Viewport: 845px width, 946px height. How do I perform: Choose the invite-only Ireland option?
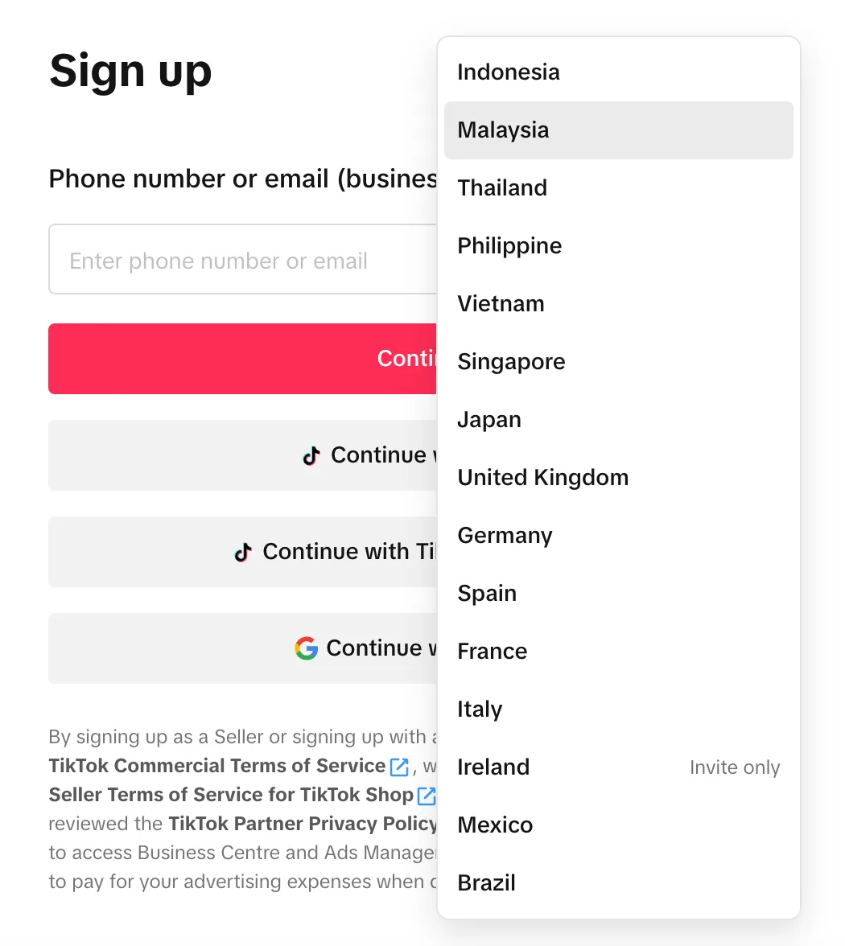point(493,767)
